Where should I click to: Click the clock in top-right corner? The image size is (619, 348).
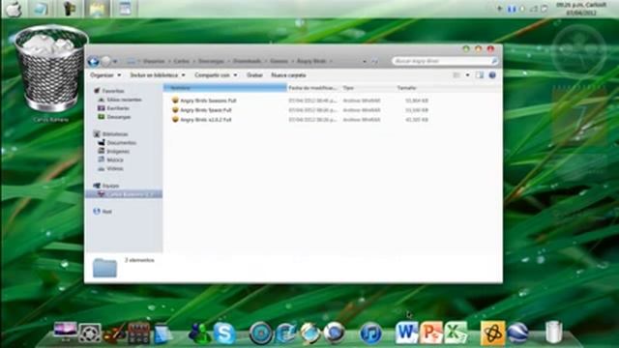pos(581,9)
